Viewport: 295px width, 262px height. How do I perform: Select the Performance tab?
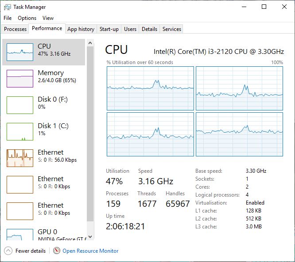(x=47, y=28)
